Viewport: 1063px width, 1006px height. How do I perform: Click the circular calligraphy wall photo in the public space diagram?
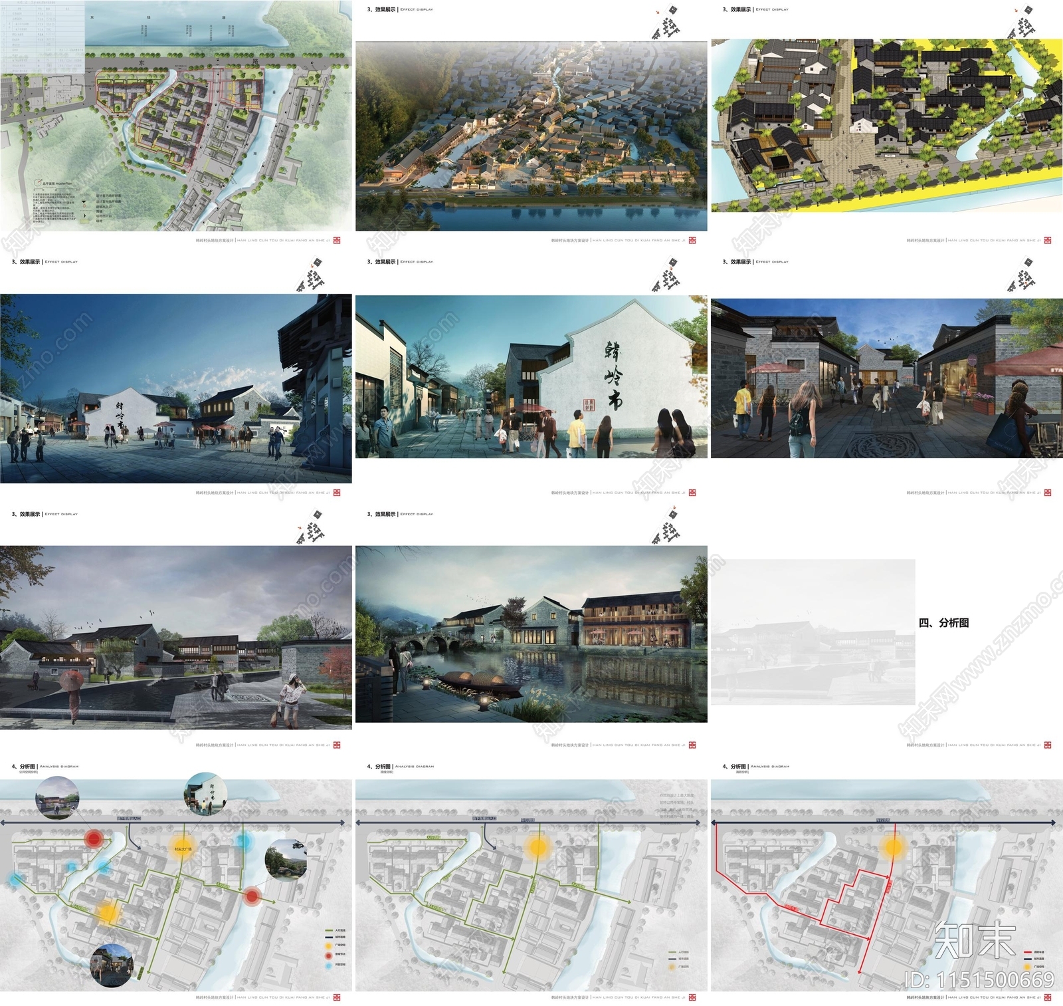(x=206, y=794)
